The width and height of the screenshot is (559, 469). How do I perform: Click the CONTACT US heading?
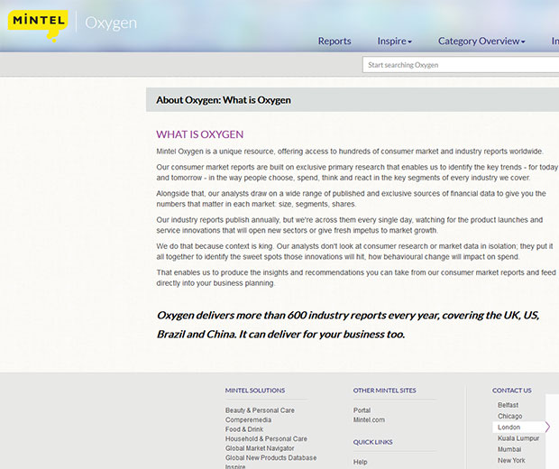pyautogui.click(x=512, y=391)
